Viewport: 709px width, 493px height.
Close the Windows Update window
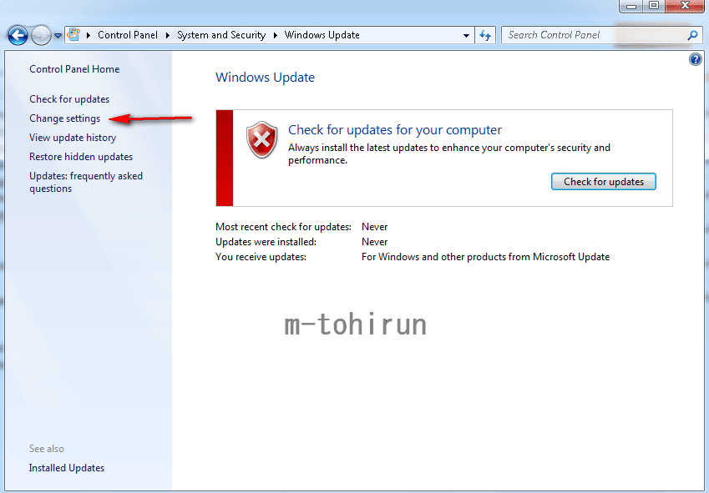(x=685, y=6)
